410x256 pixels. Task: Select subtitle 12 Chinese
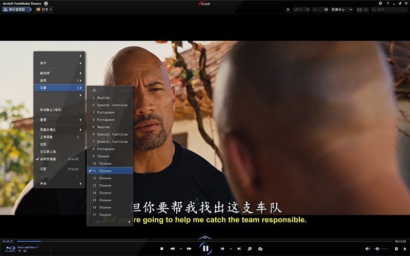110,178
